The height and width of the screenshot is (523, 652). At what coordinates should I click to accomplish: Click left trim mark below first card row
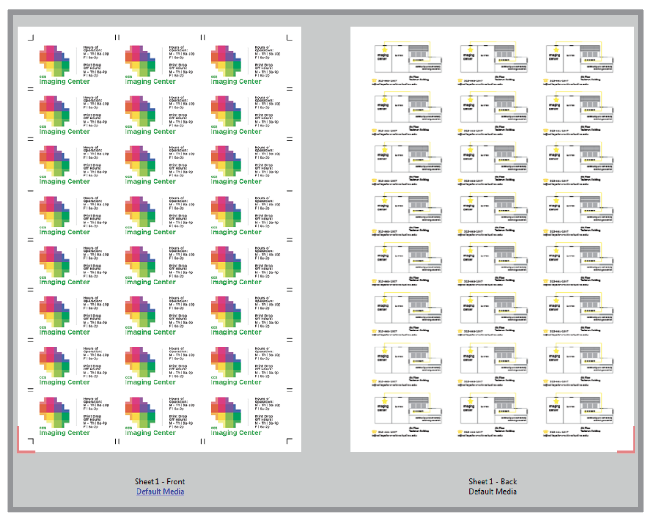click(30, 89)
